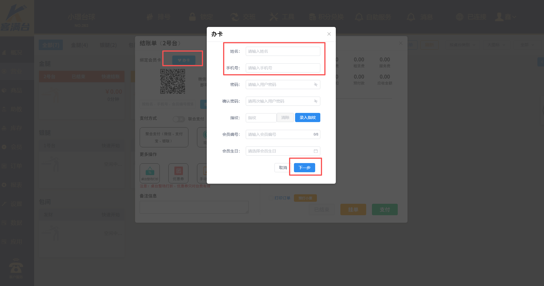
Task: Click the 交班 shift handover icon
Action: 235,17
